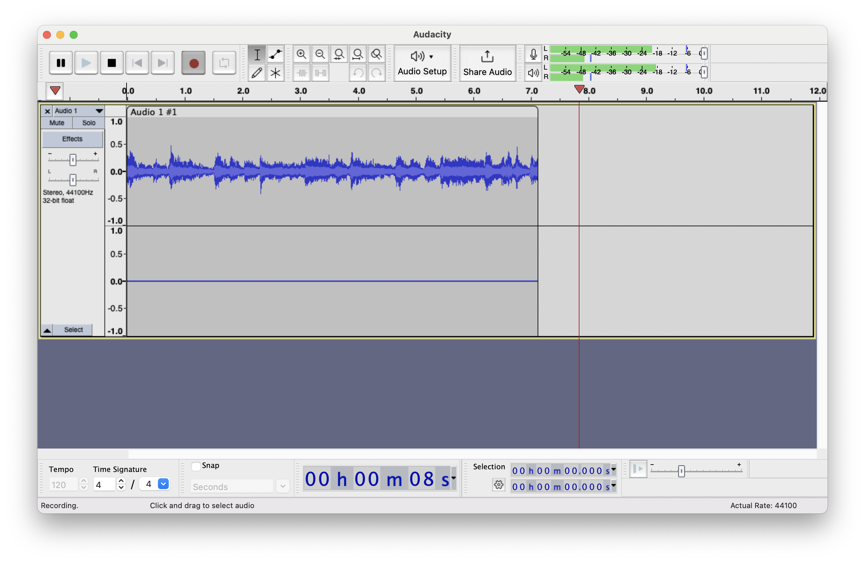Increase tempo with the up stepper
Image resolution: width=865 pixels, height=563 pixels.
tap(84, 481)
